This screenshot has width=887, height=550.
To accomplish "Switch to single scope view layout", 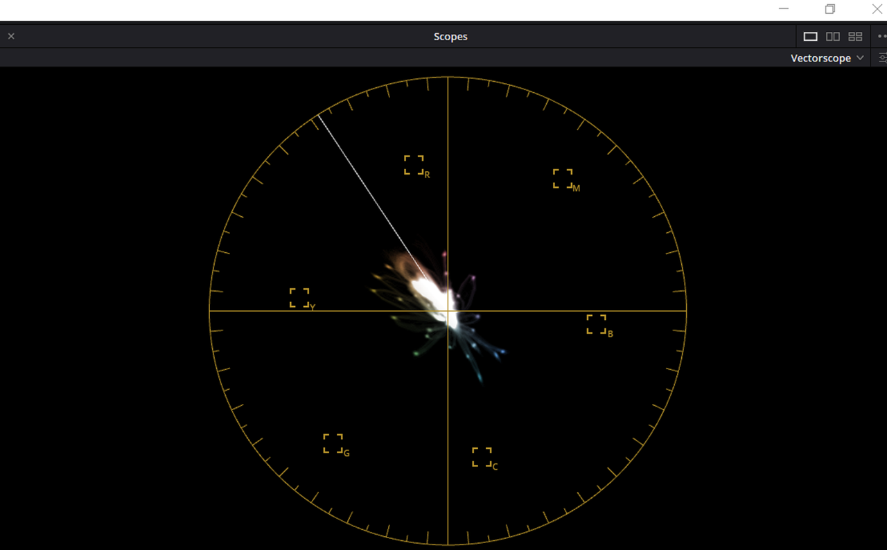I will [810, 36].
